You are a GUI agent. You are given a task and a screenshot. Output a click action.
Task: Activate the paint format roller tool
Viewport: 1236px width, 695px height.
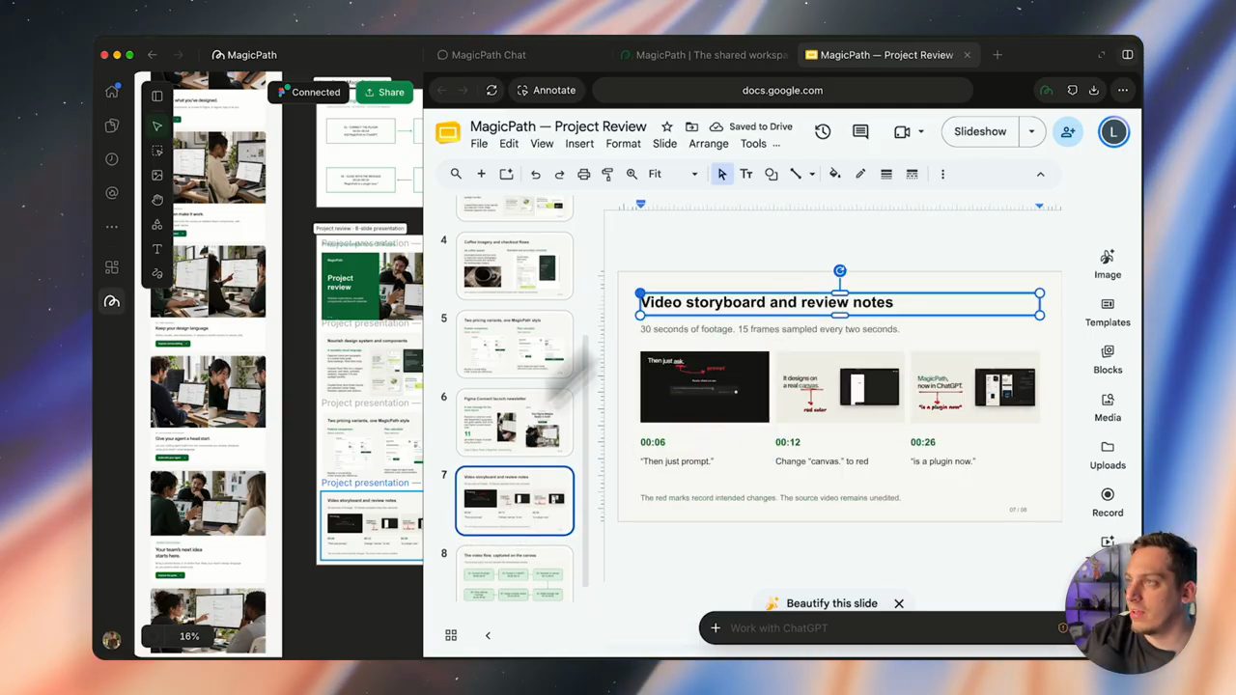(x=607, y=174)
